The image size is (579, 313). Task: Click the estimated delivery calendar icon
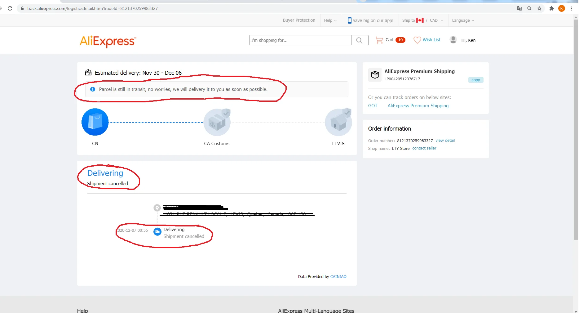[x=88, y=73]
